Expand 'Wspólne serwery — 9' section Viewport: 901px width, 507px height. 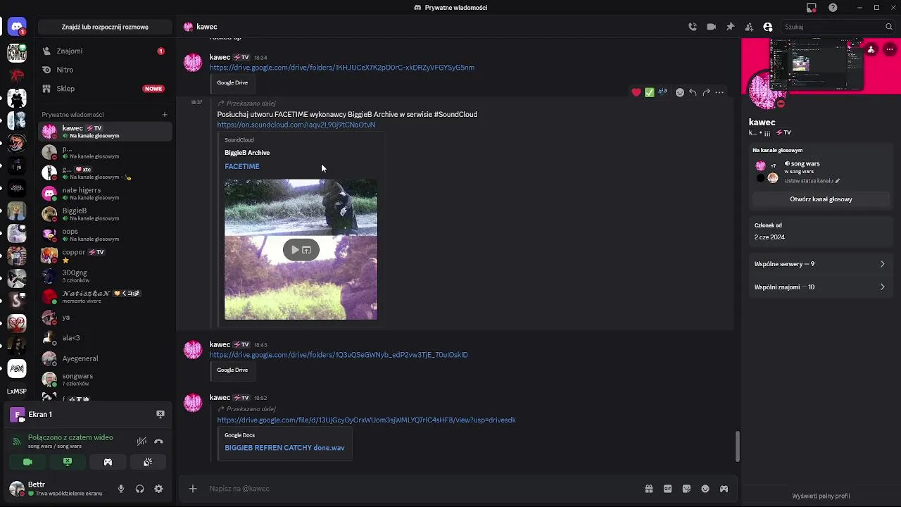coord(821,264)
